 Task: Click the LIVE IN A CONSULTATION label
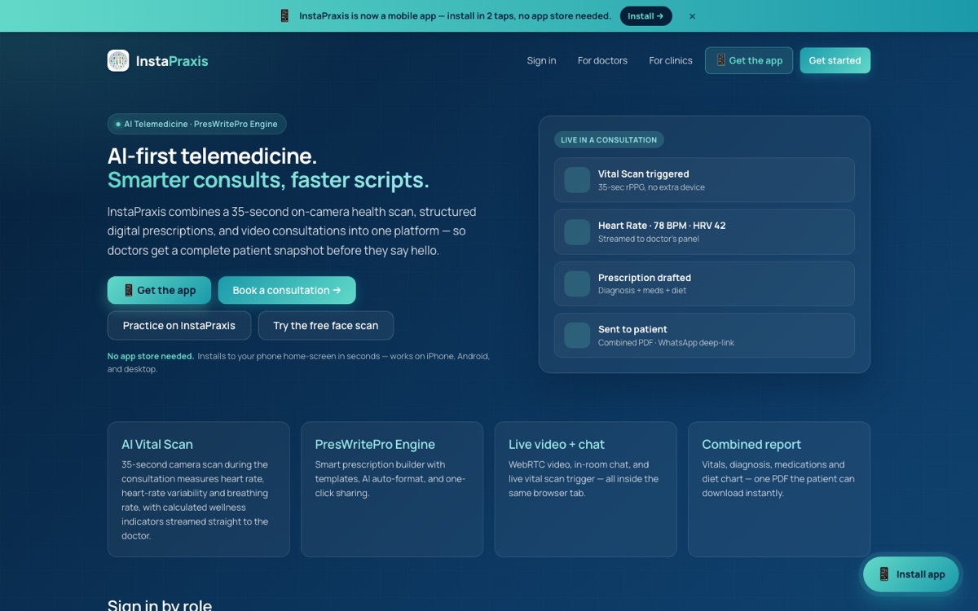[609, 140]
